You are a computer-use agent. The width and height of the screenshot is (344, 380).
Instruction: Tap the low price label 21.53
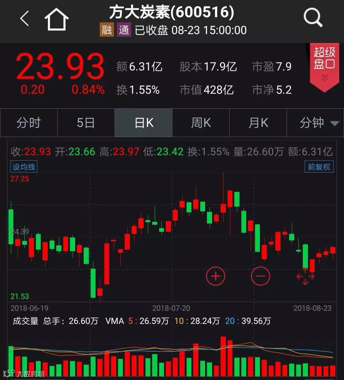tap(20, 296)
